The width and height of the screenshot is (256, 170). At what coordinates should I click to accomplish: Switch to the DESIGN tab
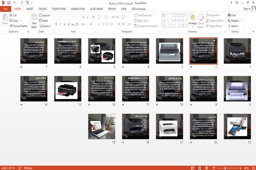coord(43,9)
